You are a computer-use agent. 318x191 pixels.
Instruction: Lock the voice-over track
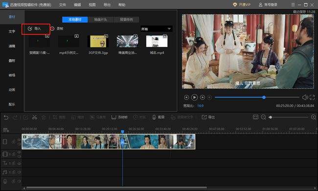tap(13, 181)
